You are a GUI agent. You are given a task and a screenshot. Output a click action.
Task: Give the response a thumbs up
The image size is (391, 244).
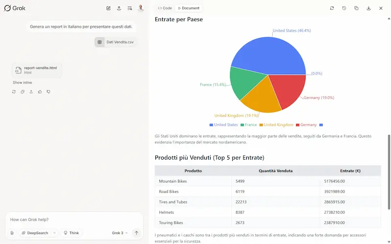click(x=40, y=92)
